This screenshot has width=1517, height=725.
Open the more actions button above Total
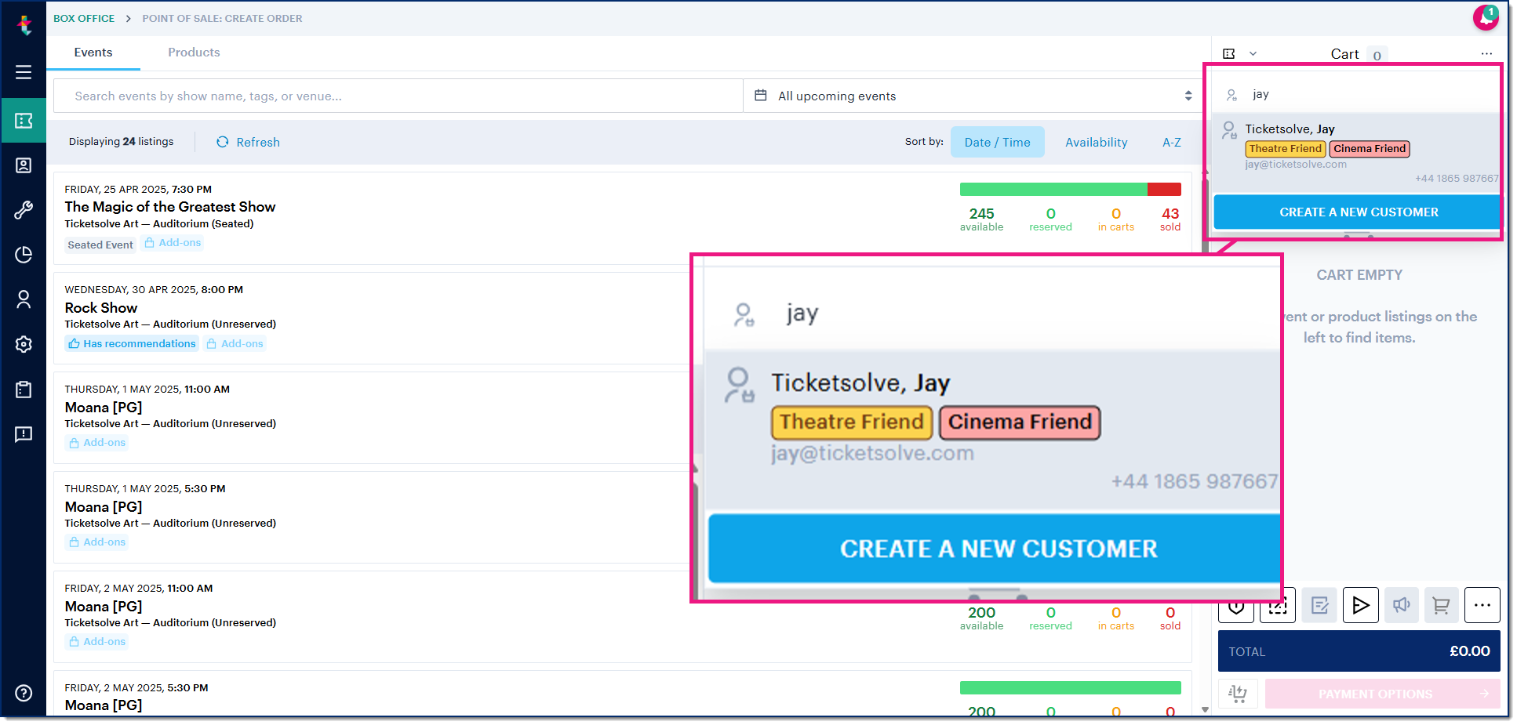click(x=1482, y=605)
